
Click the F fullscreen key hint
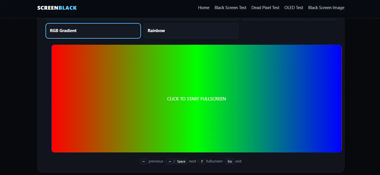(202, 161)
